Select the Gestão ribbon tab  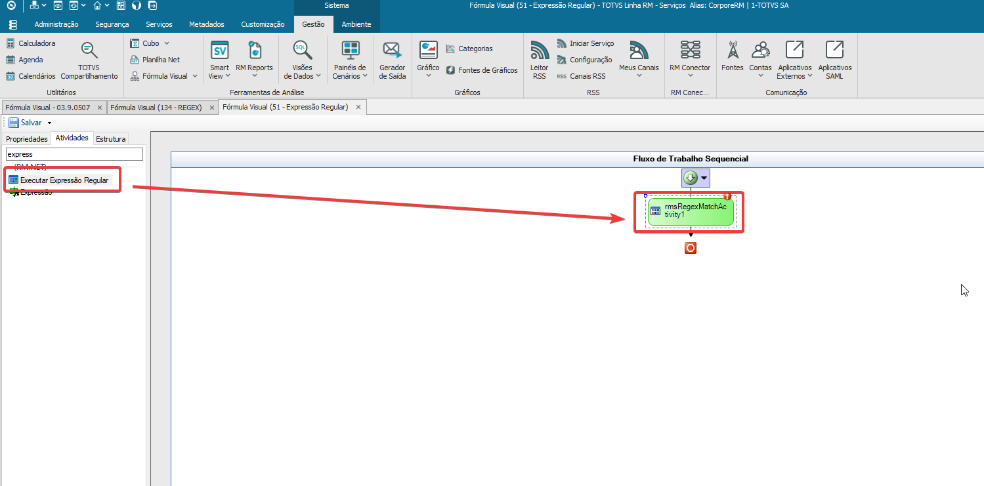[x=313, y=24]
